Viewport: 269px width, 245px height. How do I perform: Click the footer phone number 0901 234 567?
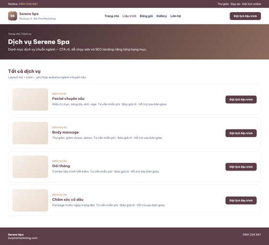252,234
